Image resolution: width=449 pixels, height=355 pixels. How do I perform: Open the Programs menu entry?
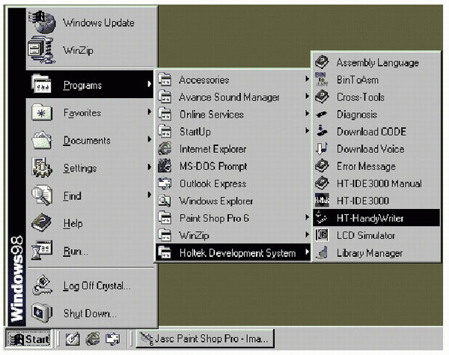point(90,85)
